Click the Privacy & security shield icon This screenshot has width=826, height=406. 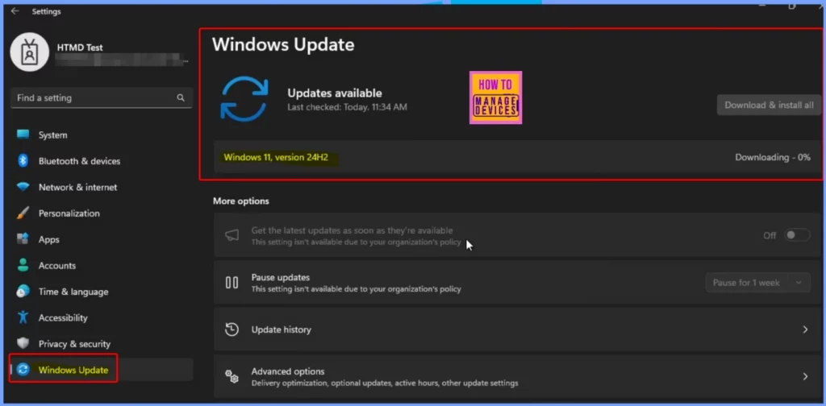23,343
